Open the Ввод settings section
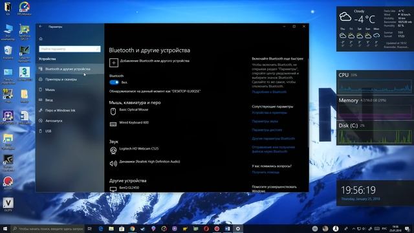The image size is (414, 233). (70, 100)
